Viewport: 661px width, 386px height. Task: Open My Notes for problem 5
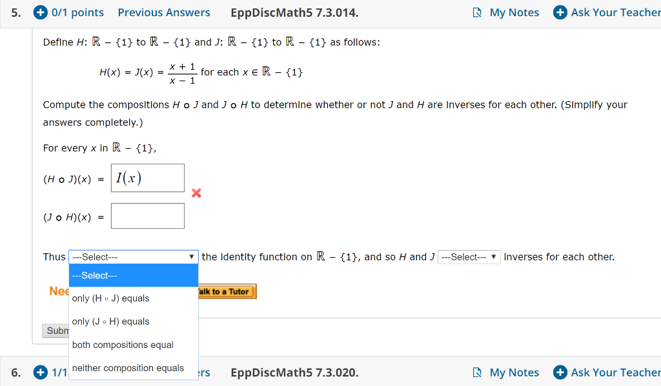point(513,12)
